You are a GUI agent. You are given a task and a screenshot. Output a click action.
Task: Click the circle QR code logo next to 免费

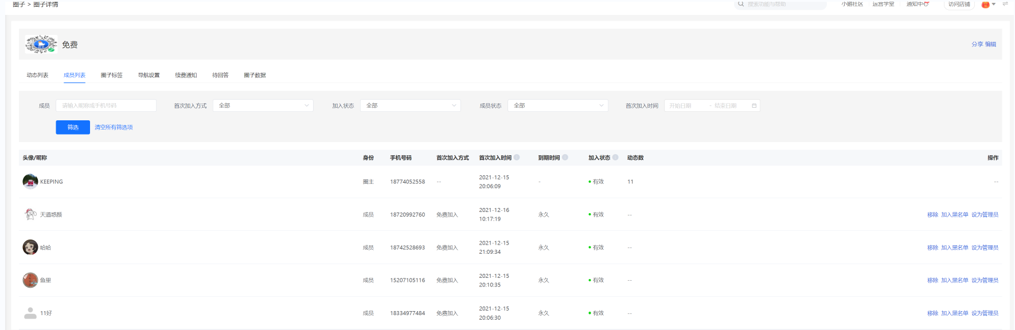coord(41,44)
